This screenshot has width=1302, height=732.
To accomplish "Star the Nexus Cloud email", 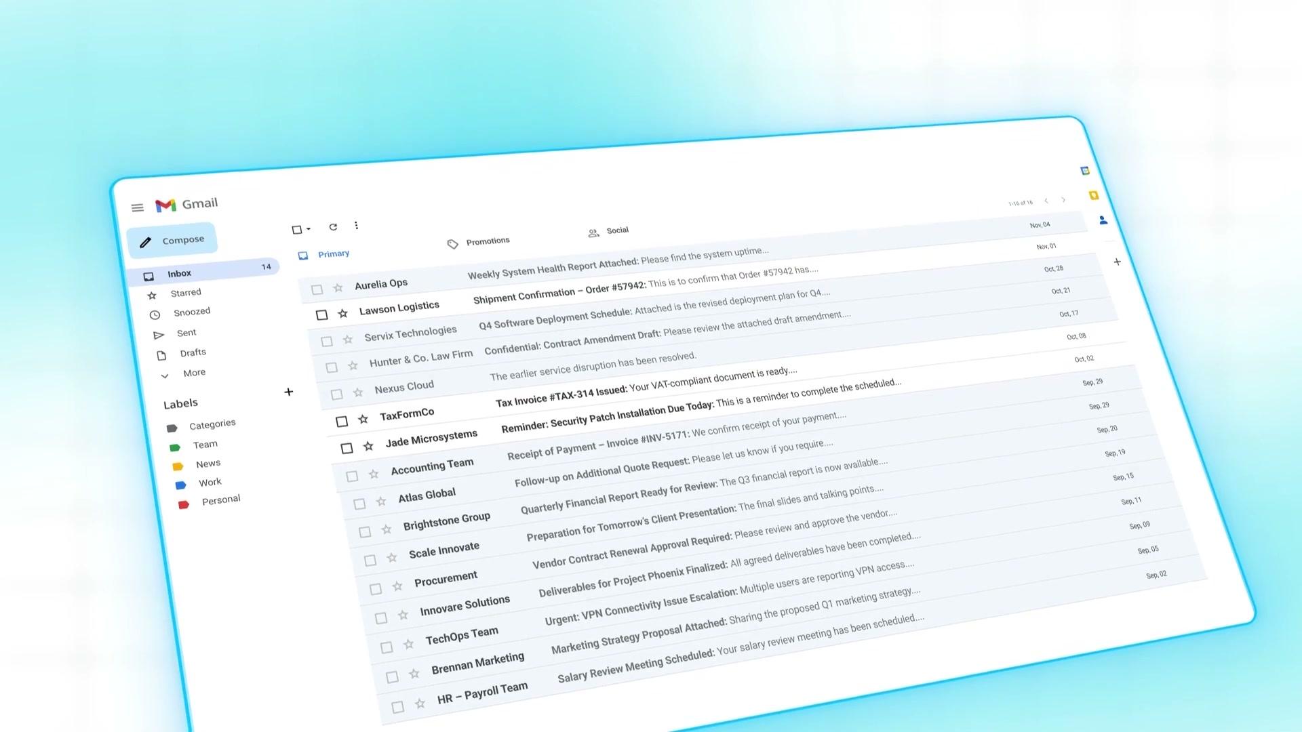I will (x=358, y=392).
